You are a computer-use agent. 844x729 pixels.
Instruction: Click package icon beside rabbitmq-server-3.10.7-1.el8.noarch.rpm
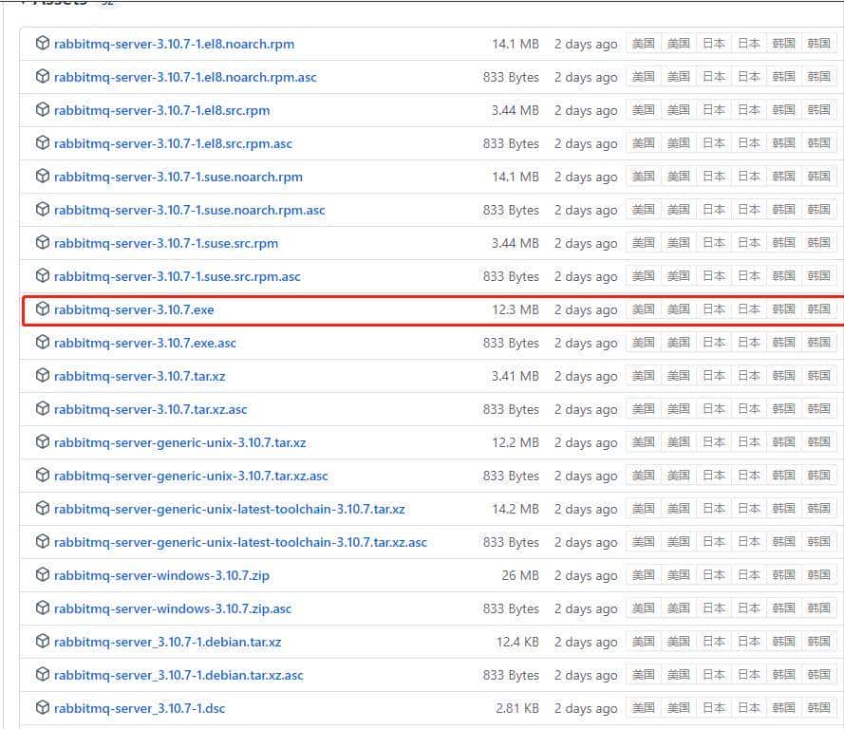tap(42, 44)
